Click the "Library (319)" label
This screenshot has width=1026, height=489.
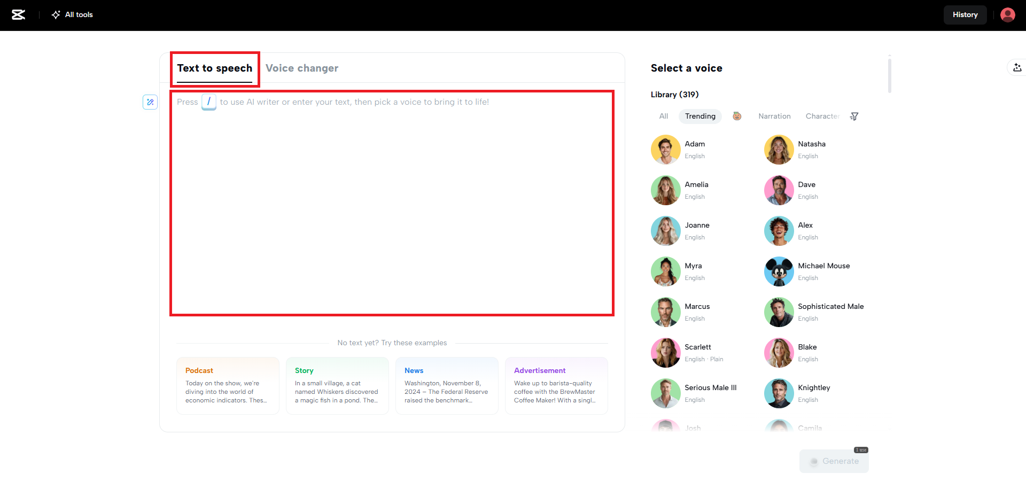[x=674, y=95]
